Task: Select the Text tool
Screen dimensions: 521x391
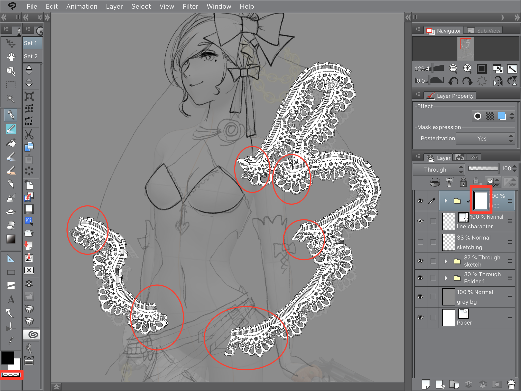Action: [x=11, y=300]
